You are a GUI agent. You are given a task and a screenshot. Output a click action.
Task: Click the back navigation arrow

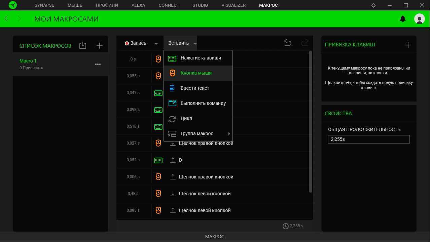(x=6, y=19)
